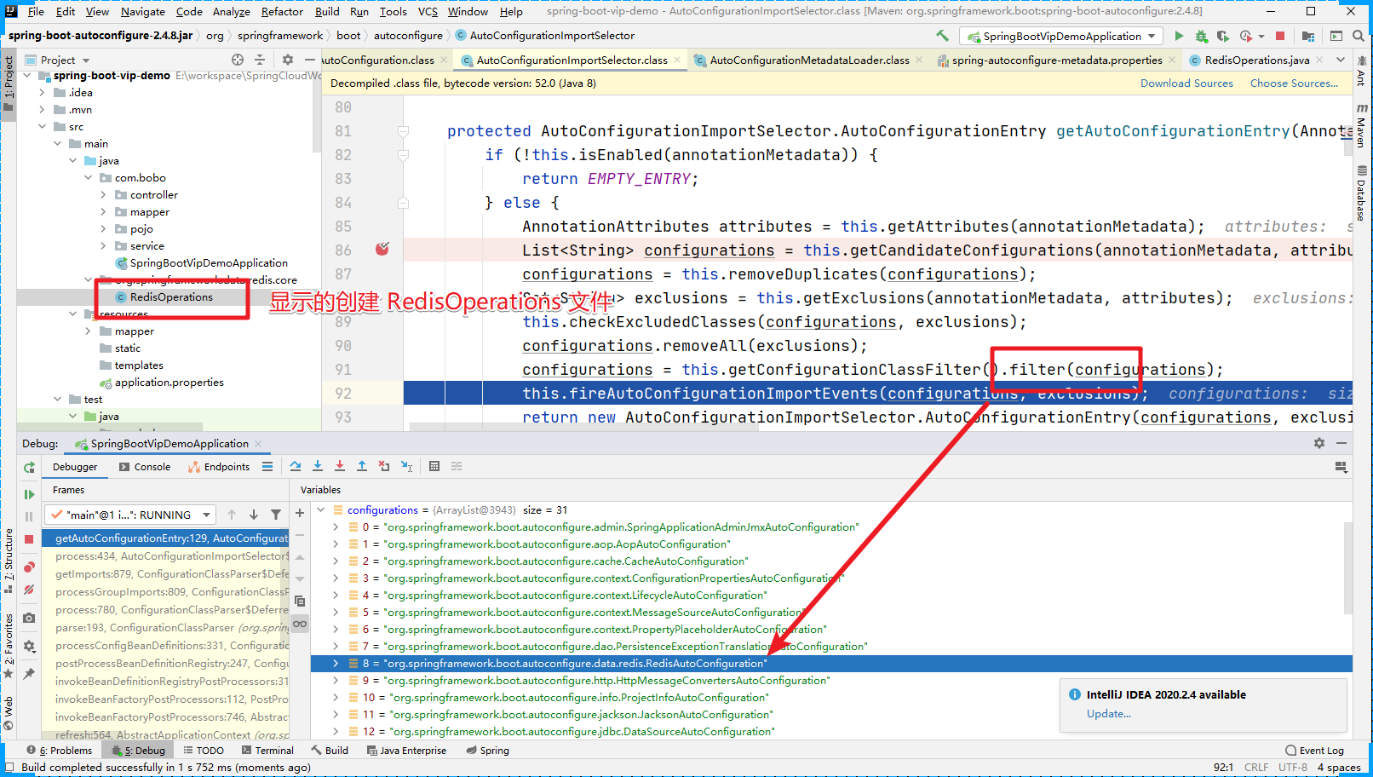Toggle the breakpoint on line 86
This screenshot has width=1373, height=777.
[x=382, y=250]
